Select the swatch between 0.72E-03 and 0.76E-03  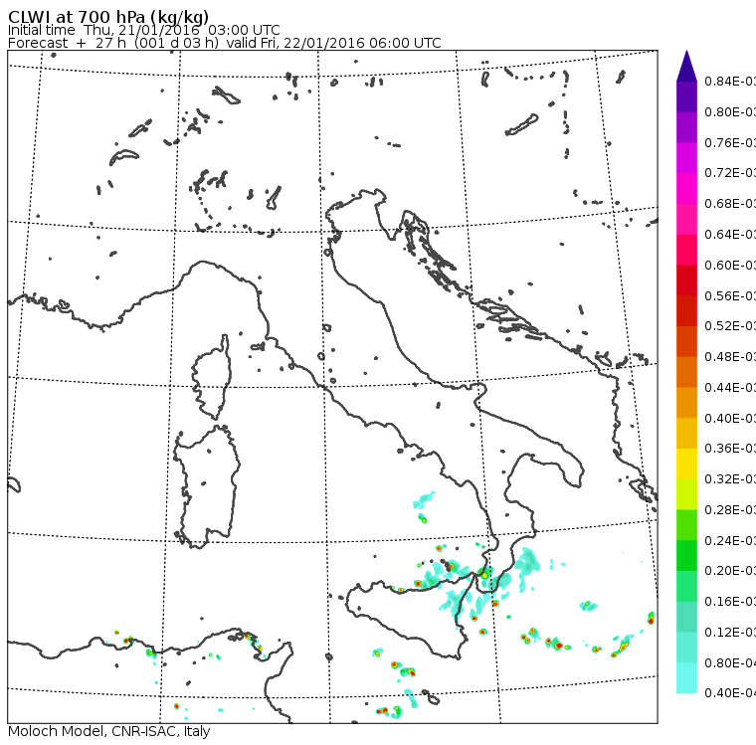pyautogui.click(x=686, y=157)
